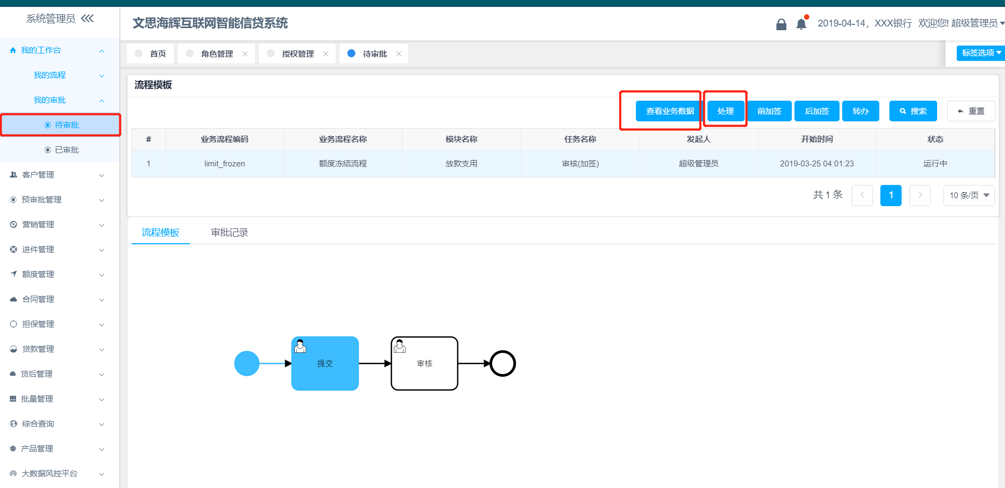The width and height of the screenshot is (1005, 488).
Task: Open the 标签选项 dropdown
Action: pos(980,53)
